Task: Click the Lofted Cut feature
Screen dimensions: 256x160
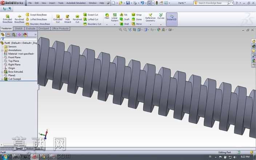Action: tap(91, 19)
